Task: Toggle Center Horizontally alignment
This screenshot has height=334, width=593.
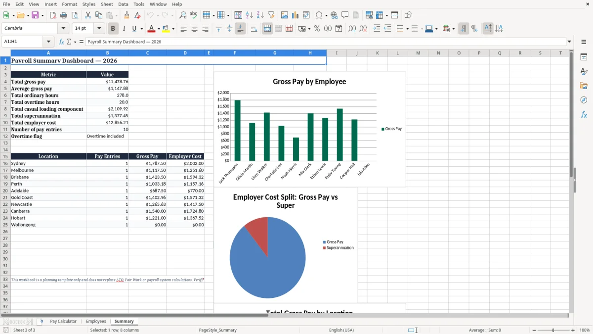Action: click(x=194, y=29)
